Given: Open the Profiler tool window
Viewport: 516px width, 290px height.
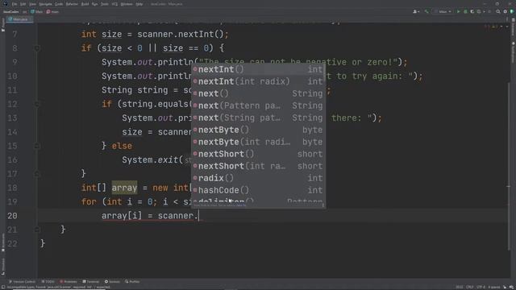Looking at the screenshot, I should tap(132, 282).
